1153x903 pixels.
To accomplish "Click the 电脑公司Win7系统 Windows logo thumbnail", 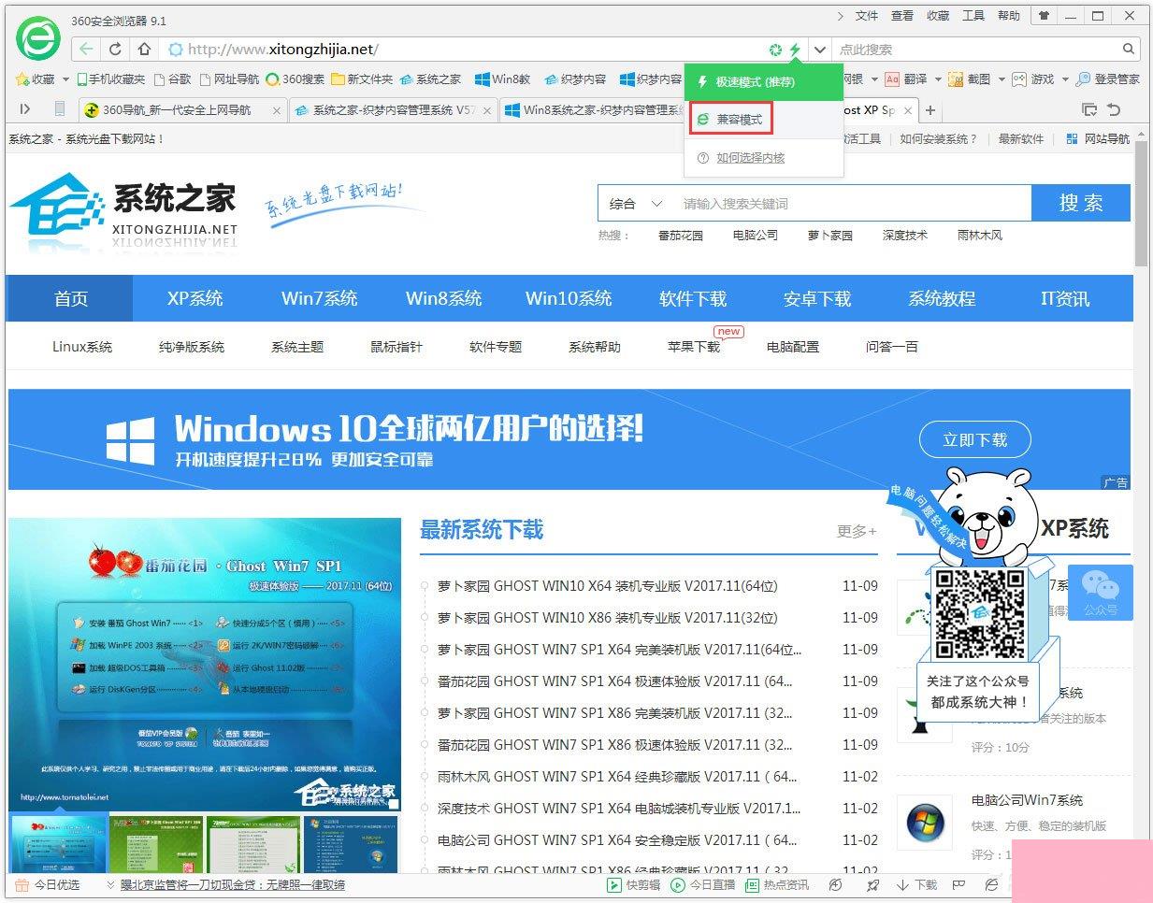I will click(x=925, y=824).
